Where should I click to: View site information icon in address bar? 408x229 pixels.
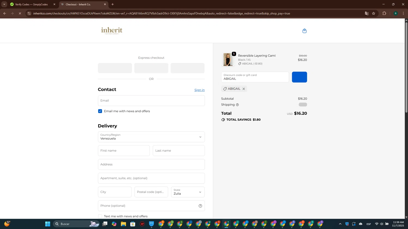(x=29, y=13)
